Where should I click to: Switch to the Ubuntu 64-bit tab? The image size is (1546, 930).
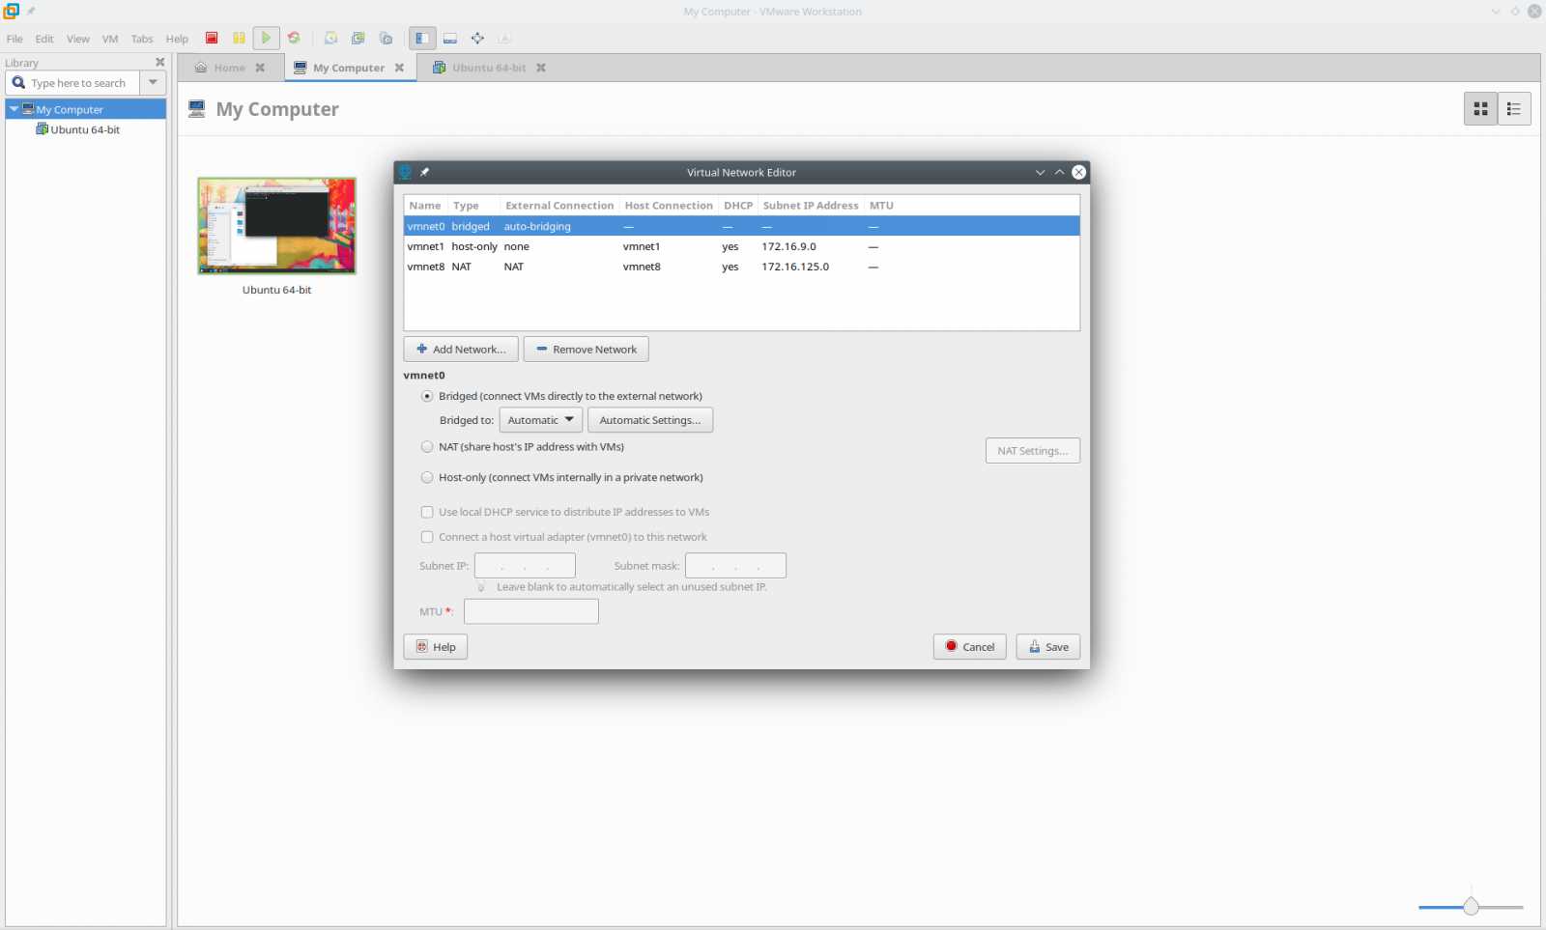tap(488, 68)
